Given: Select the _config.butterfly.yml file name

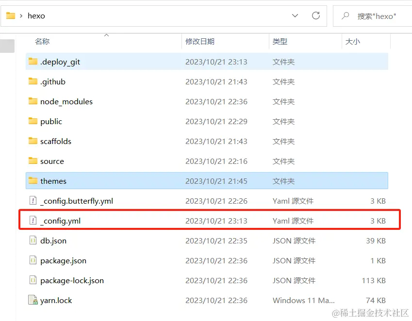Looking at the screenshot, I should click(77, 201).
